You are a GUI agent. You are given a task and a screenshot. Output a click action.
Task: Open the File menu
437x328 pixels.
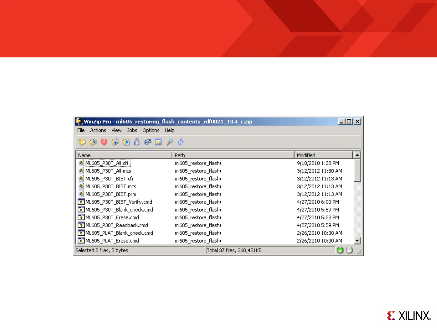[81, 130]
